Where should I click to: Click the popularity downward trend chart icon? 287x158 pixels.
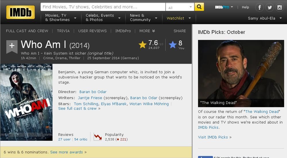click(x=98, y=137)
